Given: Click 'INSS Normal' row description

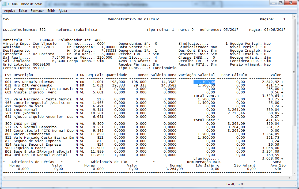Looking at the screenshot, I should pos(25,110).
